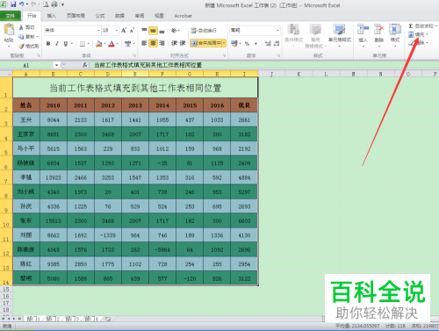Click the Undo arrow icon

[22, 4]
